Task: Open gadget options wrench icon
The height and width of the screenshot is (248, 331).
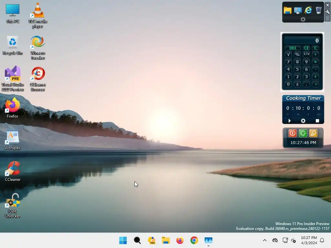Action: pyautogui.click(x=328, y=12)
